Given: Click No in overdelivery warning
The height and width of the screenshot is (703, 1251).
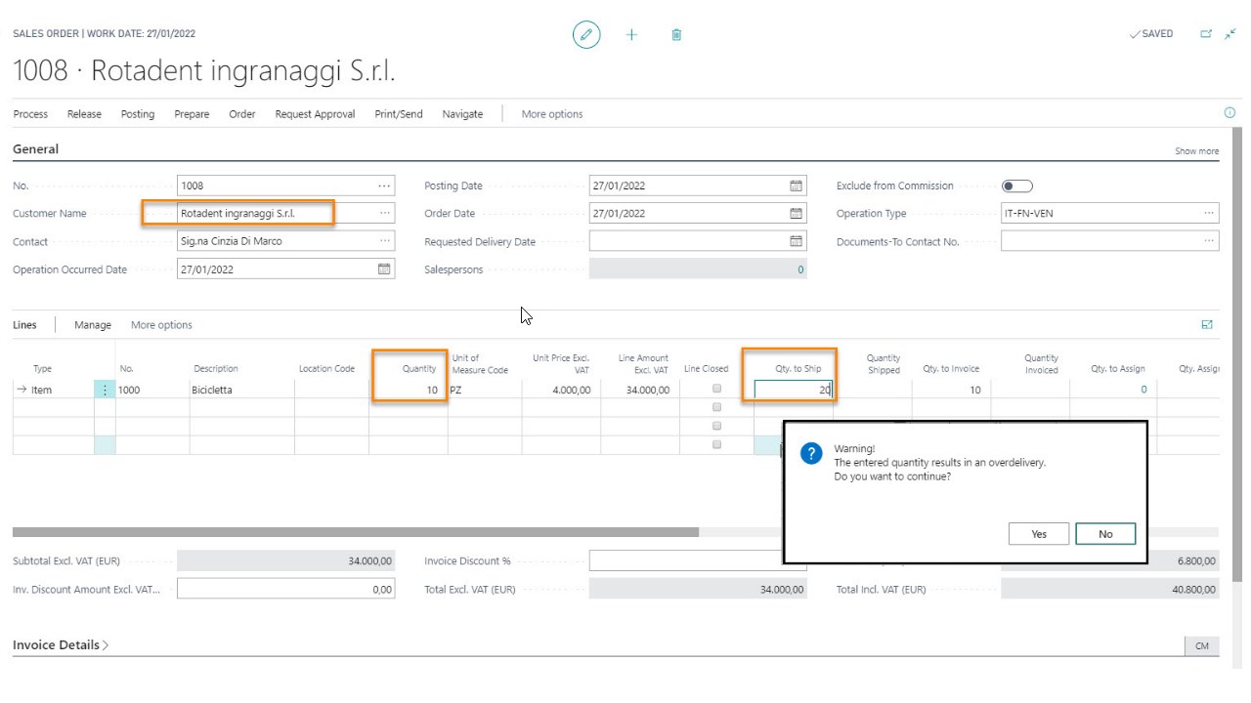Looking at the screenshot, I should point(1105,534).
